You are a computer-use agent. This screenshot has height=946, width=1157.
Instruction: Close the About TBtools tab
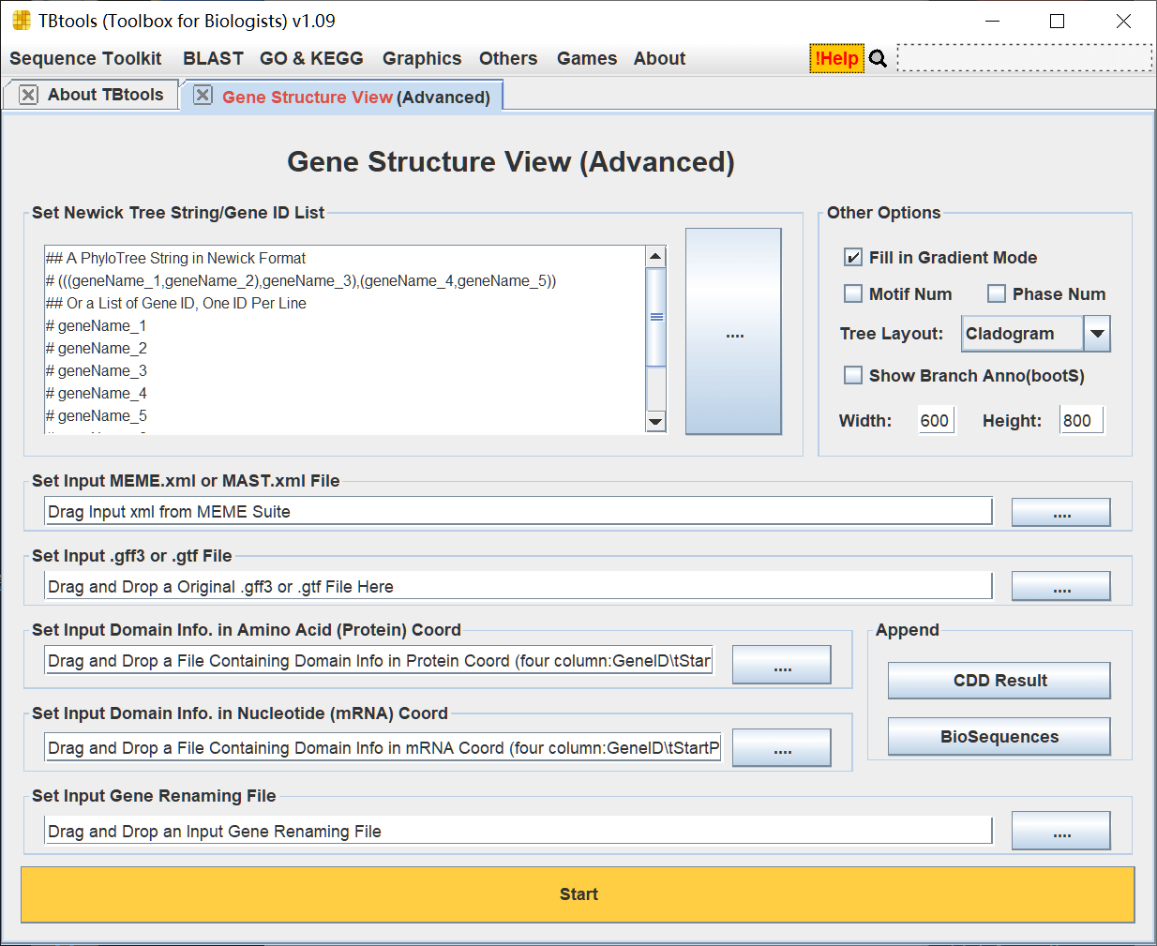coord(28,95)
